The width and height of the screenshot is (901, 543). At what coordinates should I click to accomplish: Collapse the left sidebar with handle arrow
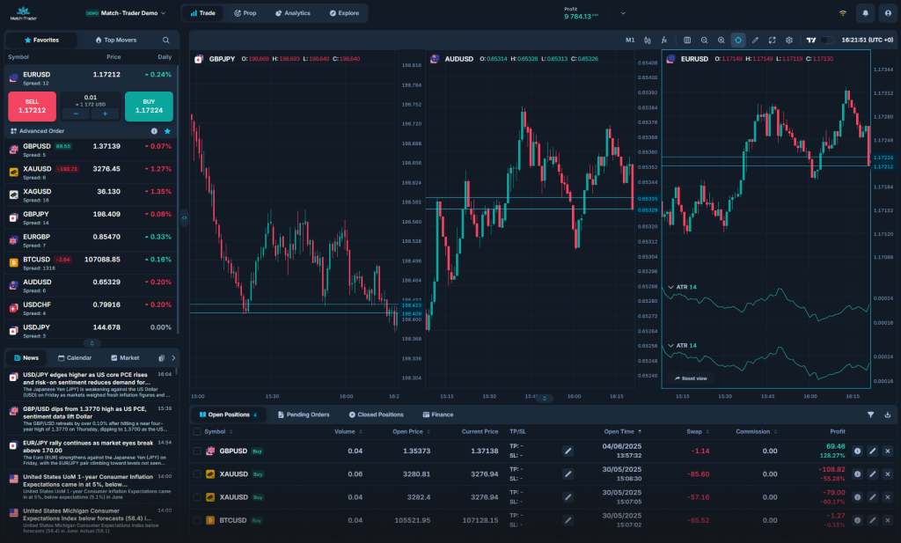[x=184, y=217]
